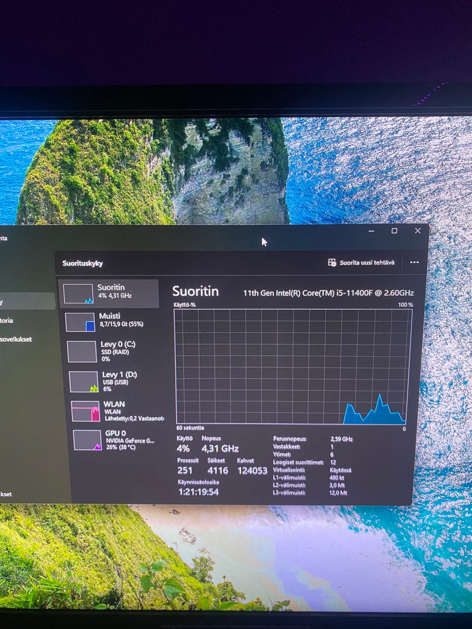Click the Muisti memory usage thumbnail graph

click(x=80, y=322)
